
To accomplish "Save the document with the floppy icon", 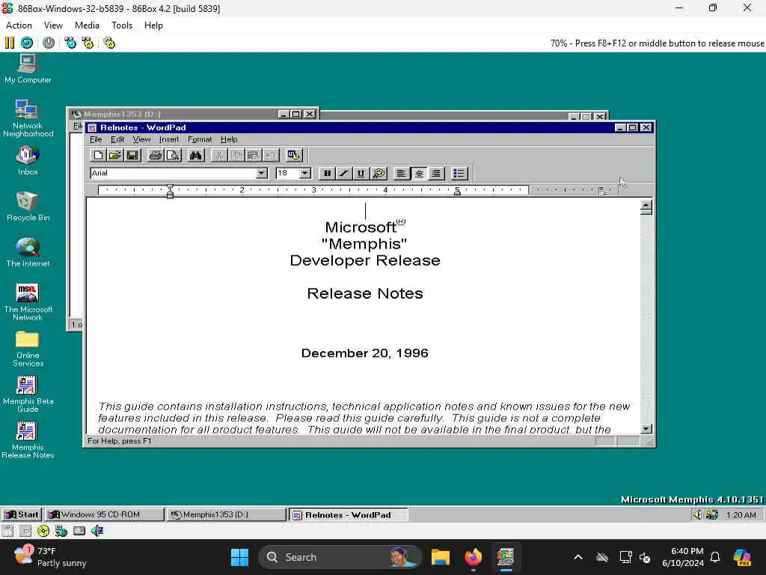I will (132, 156).
